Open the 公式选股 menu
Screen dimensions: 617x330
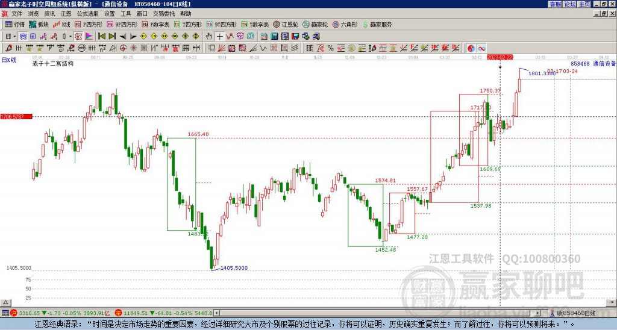click(x=87, y=13)
